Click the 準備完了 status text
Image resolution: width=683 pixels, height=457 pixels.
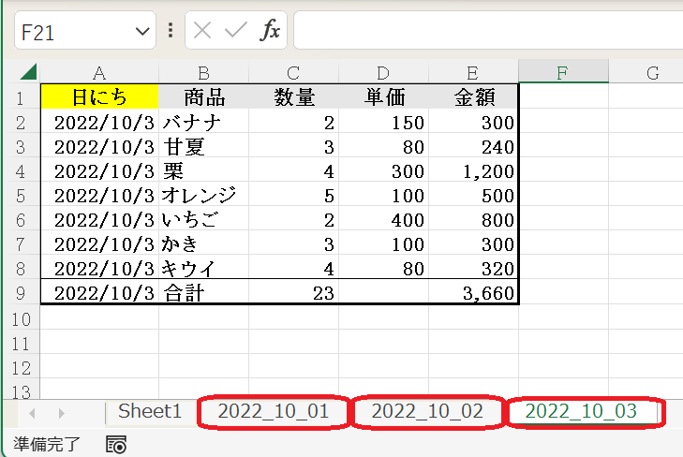pos(47,445)
